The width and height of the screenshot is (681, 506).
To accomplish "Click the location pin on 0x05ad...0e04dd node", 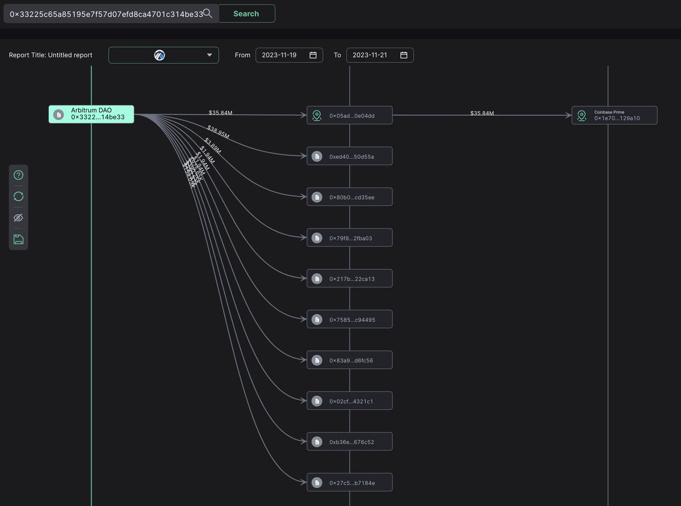I will click(317, 115).
